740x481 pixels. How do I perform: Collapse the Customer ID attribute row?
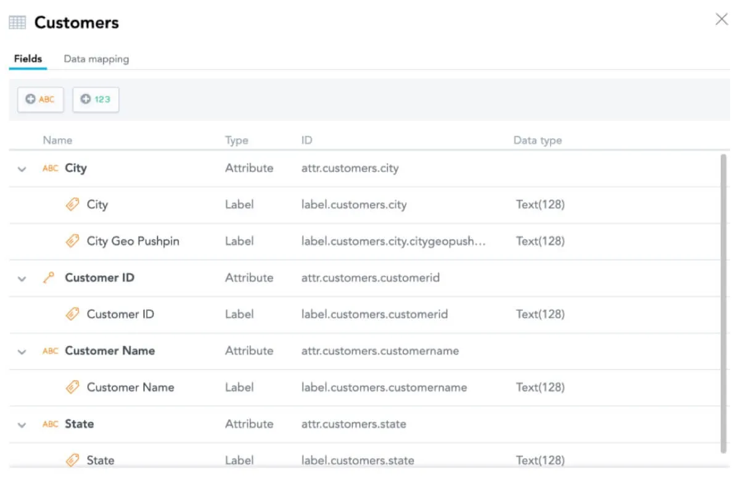click(x=22, y=279)
